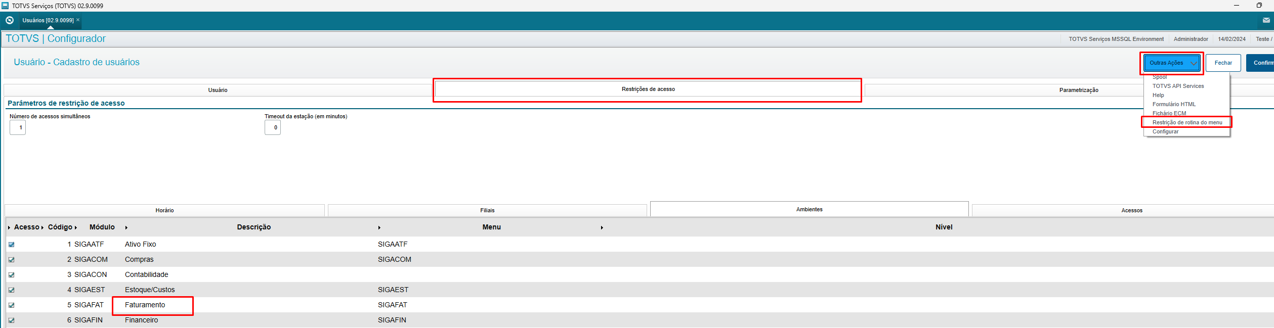Click the SIGAEST menu cell
1274x328 pixels.
tap(393, 290)
